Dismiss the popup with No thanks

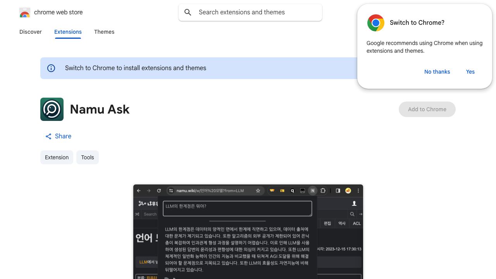(437, 72)
